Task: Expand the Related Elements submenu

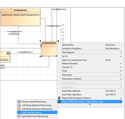Action: [x=90, y=64]
